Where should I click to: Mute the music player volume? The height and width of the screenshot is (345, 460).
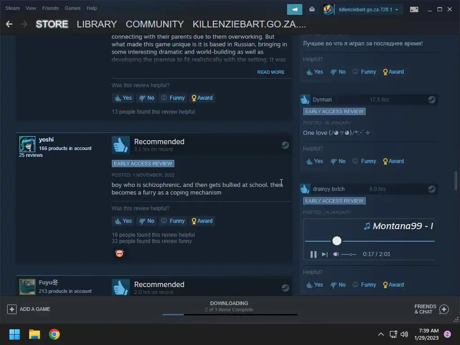336,254
